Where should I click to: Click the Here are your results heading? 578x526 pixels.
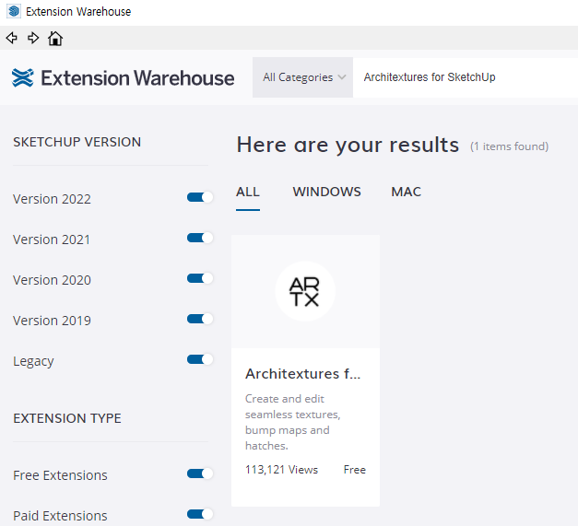pyautogui.click(x=348, y=146)
